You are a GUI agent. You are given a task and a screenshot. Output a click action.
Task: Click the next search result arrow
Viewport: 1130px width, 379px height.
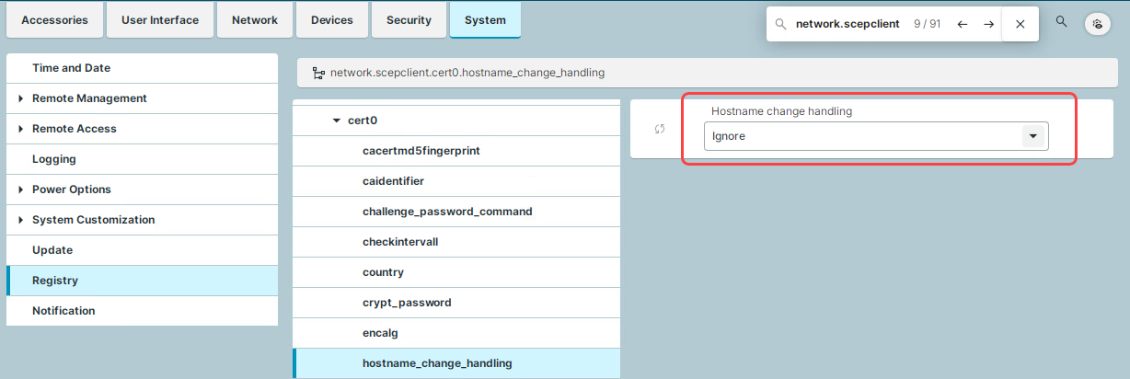pos(988,24)
